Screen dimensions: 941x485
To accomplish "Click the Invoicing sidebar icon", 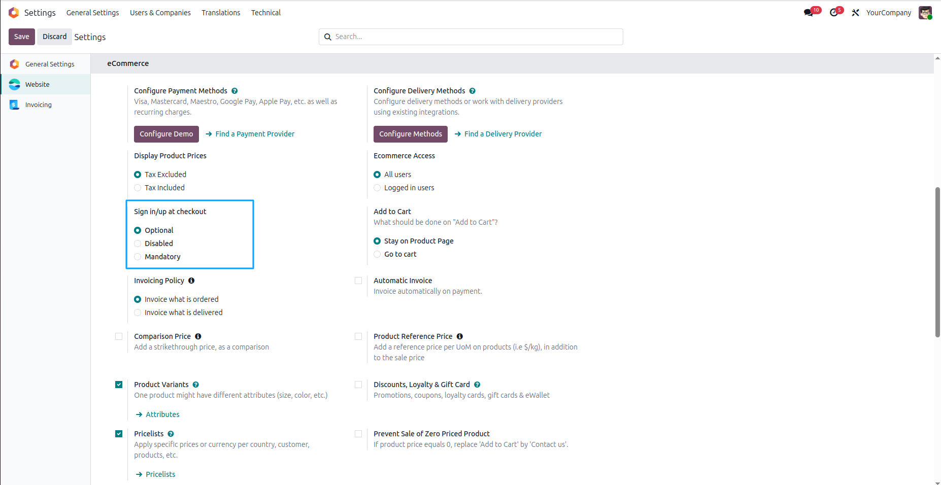I will pyautogui.click(x=14, y=105).
